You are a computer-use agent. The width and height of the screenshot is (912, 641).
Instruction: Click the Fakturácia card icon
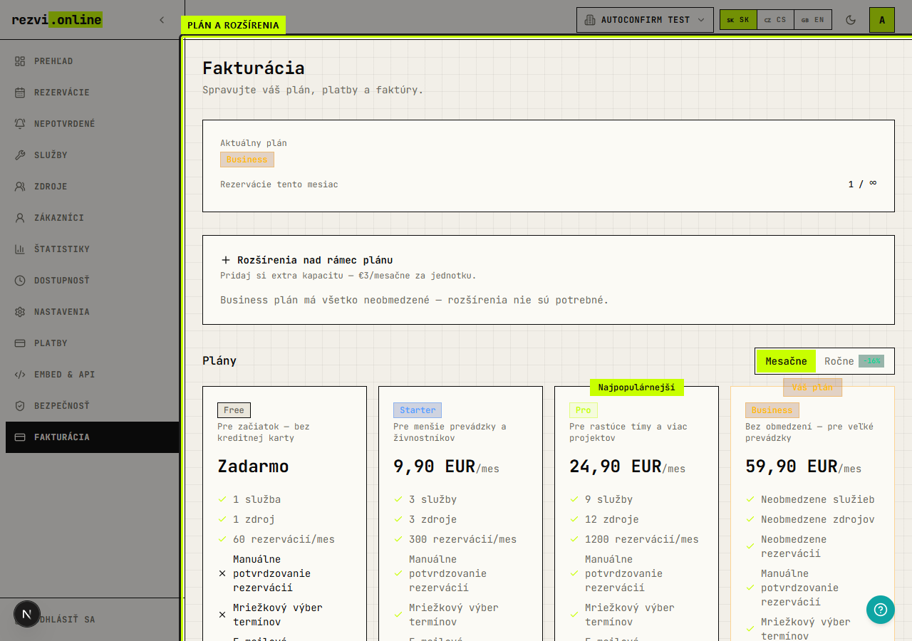coord(20,437)
